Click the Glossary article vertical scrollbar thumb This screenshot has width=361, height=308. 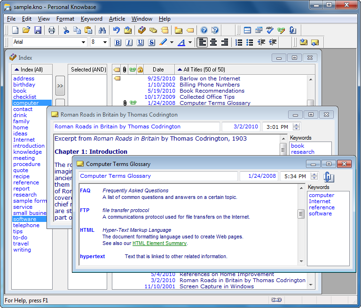(x=301, y=214)
